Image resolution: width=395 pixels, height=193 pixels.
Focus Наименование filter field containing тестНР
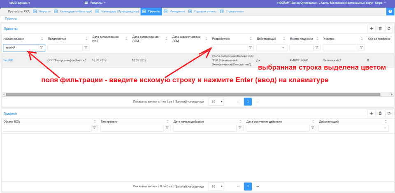pyautogui.click(x=21, y=48)
